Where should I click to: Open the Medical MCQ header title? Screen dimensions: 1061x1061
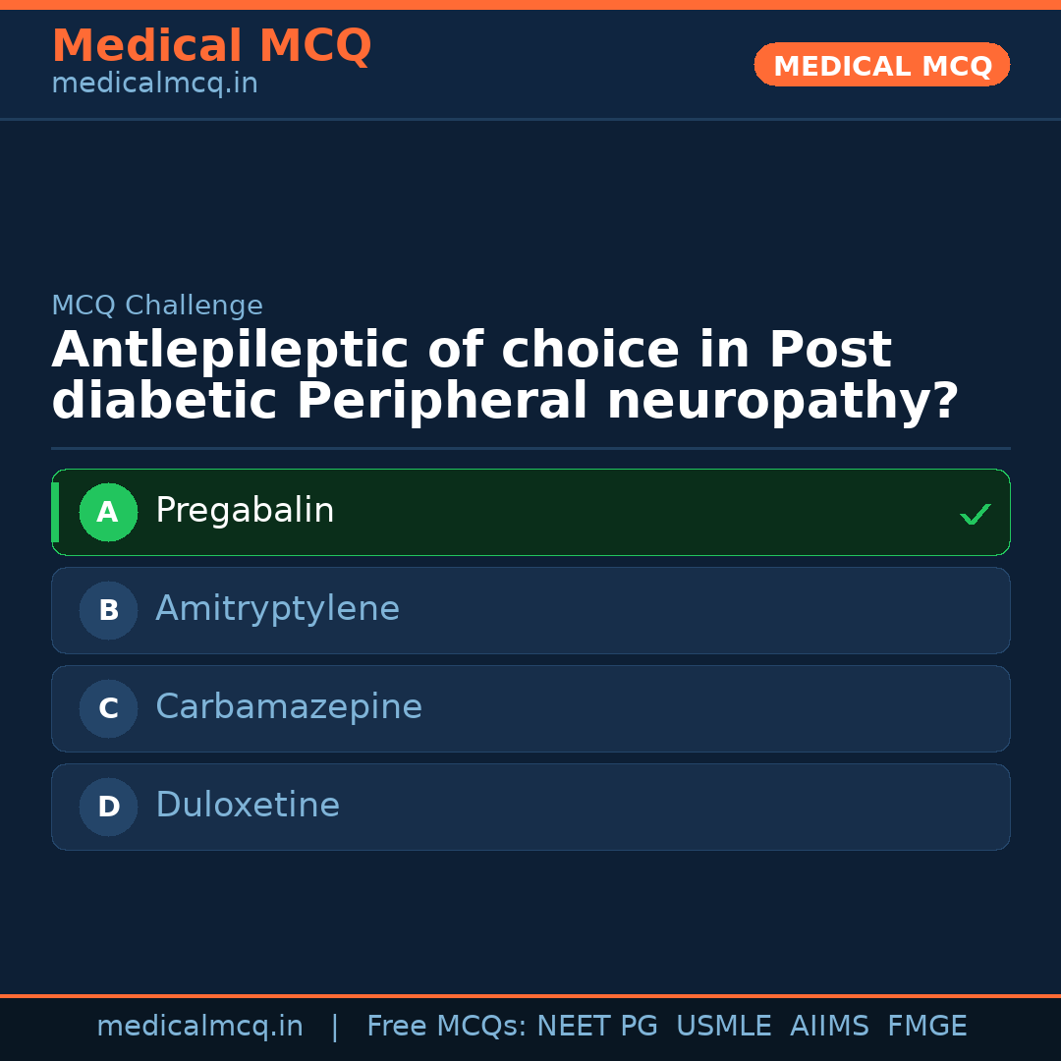click(x=211, y=46)
